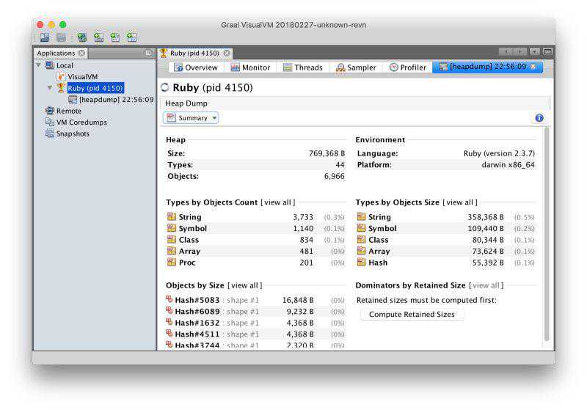
Task: Show the opened documents list dropdown arrow
Action: pos(535,52)
